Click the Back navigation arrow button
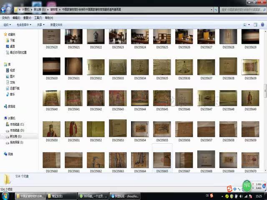The width and height of the screenshot is (267, 200). click(3, 10)
